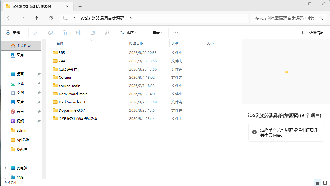Viewport: 330px width, 186px height.
Task: Select the 744 folder
Action: coord(62,61)
